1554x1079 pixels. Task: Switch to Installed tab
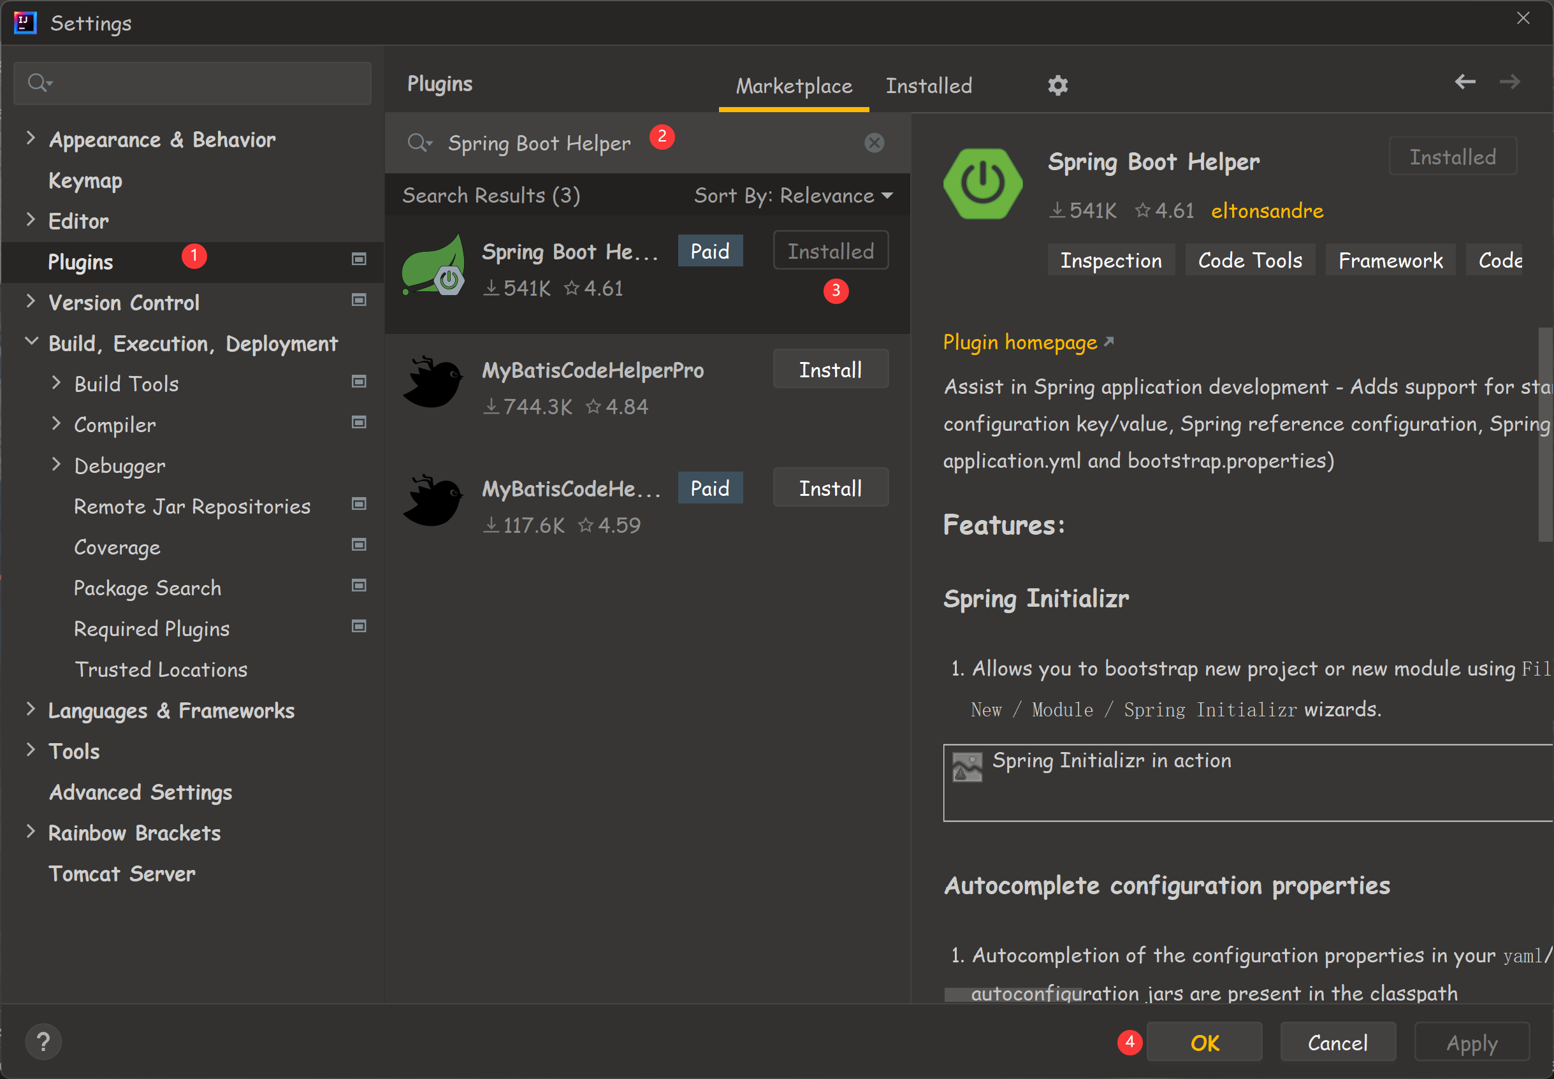(929, 87)
